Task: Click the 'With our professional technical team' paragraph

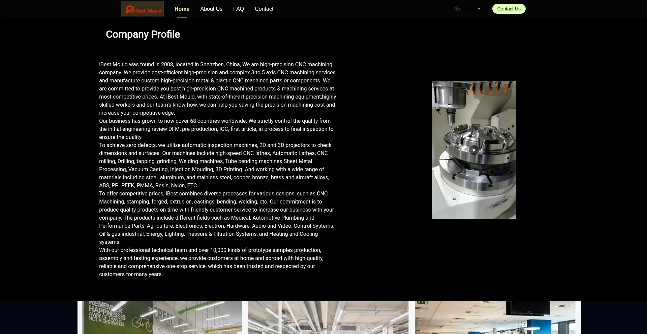Action: [211, 262]
